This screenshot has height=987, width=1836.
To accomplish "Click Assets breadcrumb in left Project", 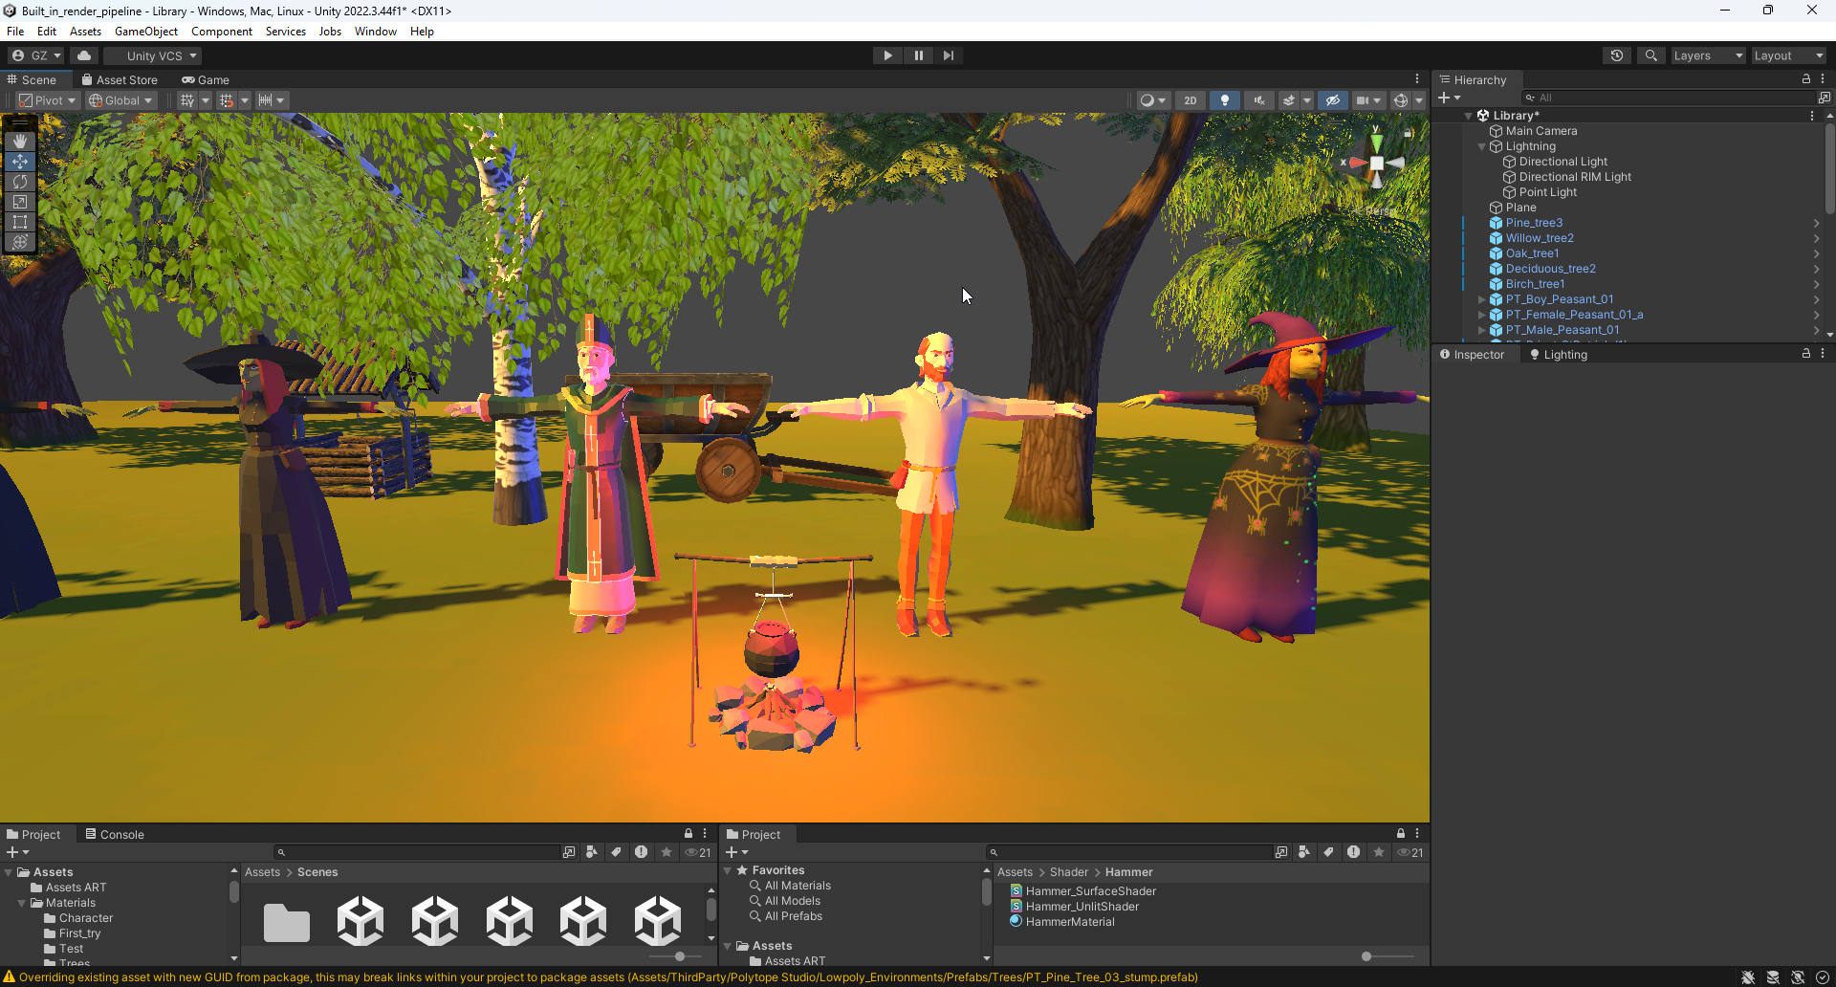I will [x=262, y=872].
